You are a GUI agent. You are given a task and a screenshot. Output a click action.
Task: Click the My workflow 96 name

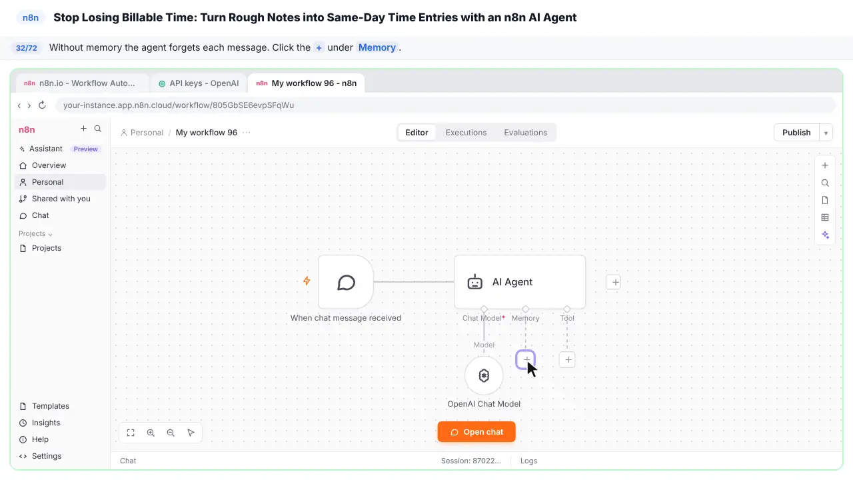point(207,133)
